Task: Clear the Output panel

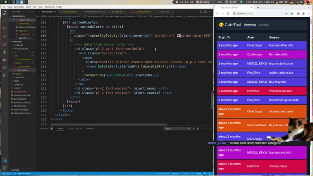Action: tap(194, 129)
